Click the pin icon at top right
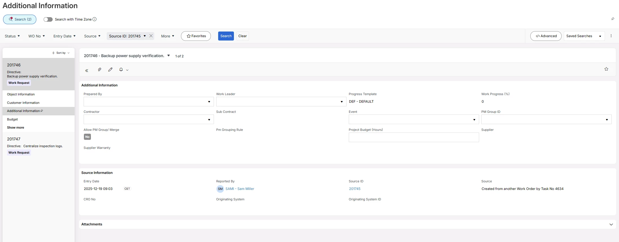Screen dimensions: 619x242 pos(613,19)
